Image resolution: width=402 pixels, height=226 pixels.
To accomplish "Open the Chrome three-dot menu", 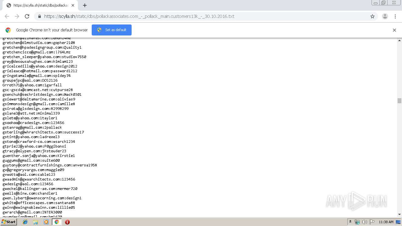I will coord(395,16).
